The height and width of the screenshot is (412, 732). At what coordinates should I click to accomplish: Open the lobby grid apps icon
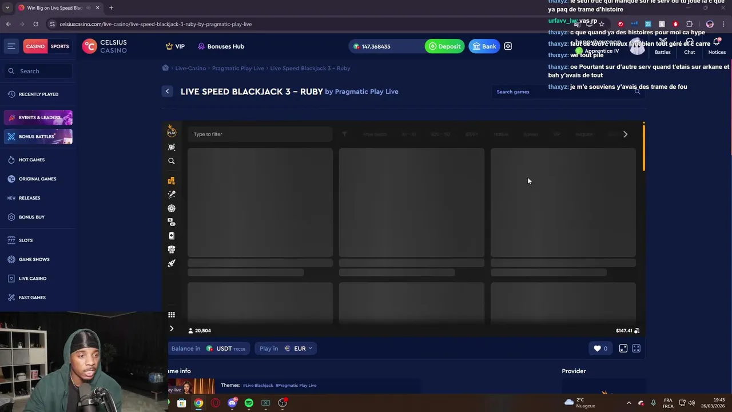(172, 315)
